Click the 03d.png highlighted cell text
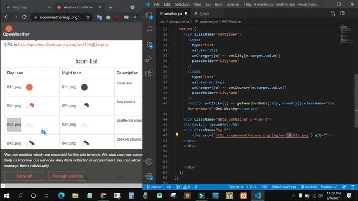This screenshot has height=201, width=358. [x=14, y=125]
